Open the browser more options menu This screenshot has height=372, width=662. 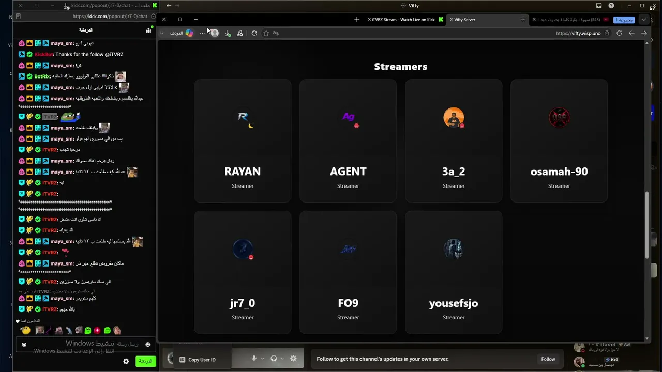pos(202,33)
